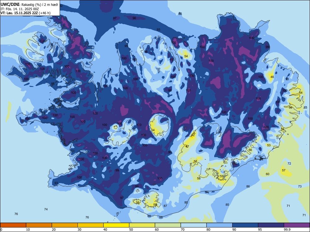Click the map value "60" off the southeast coast

268,174
